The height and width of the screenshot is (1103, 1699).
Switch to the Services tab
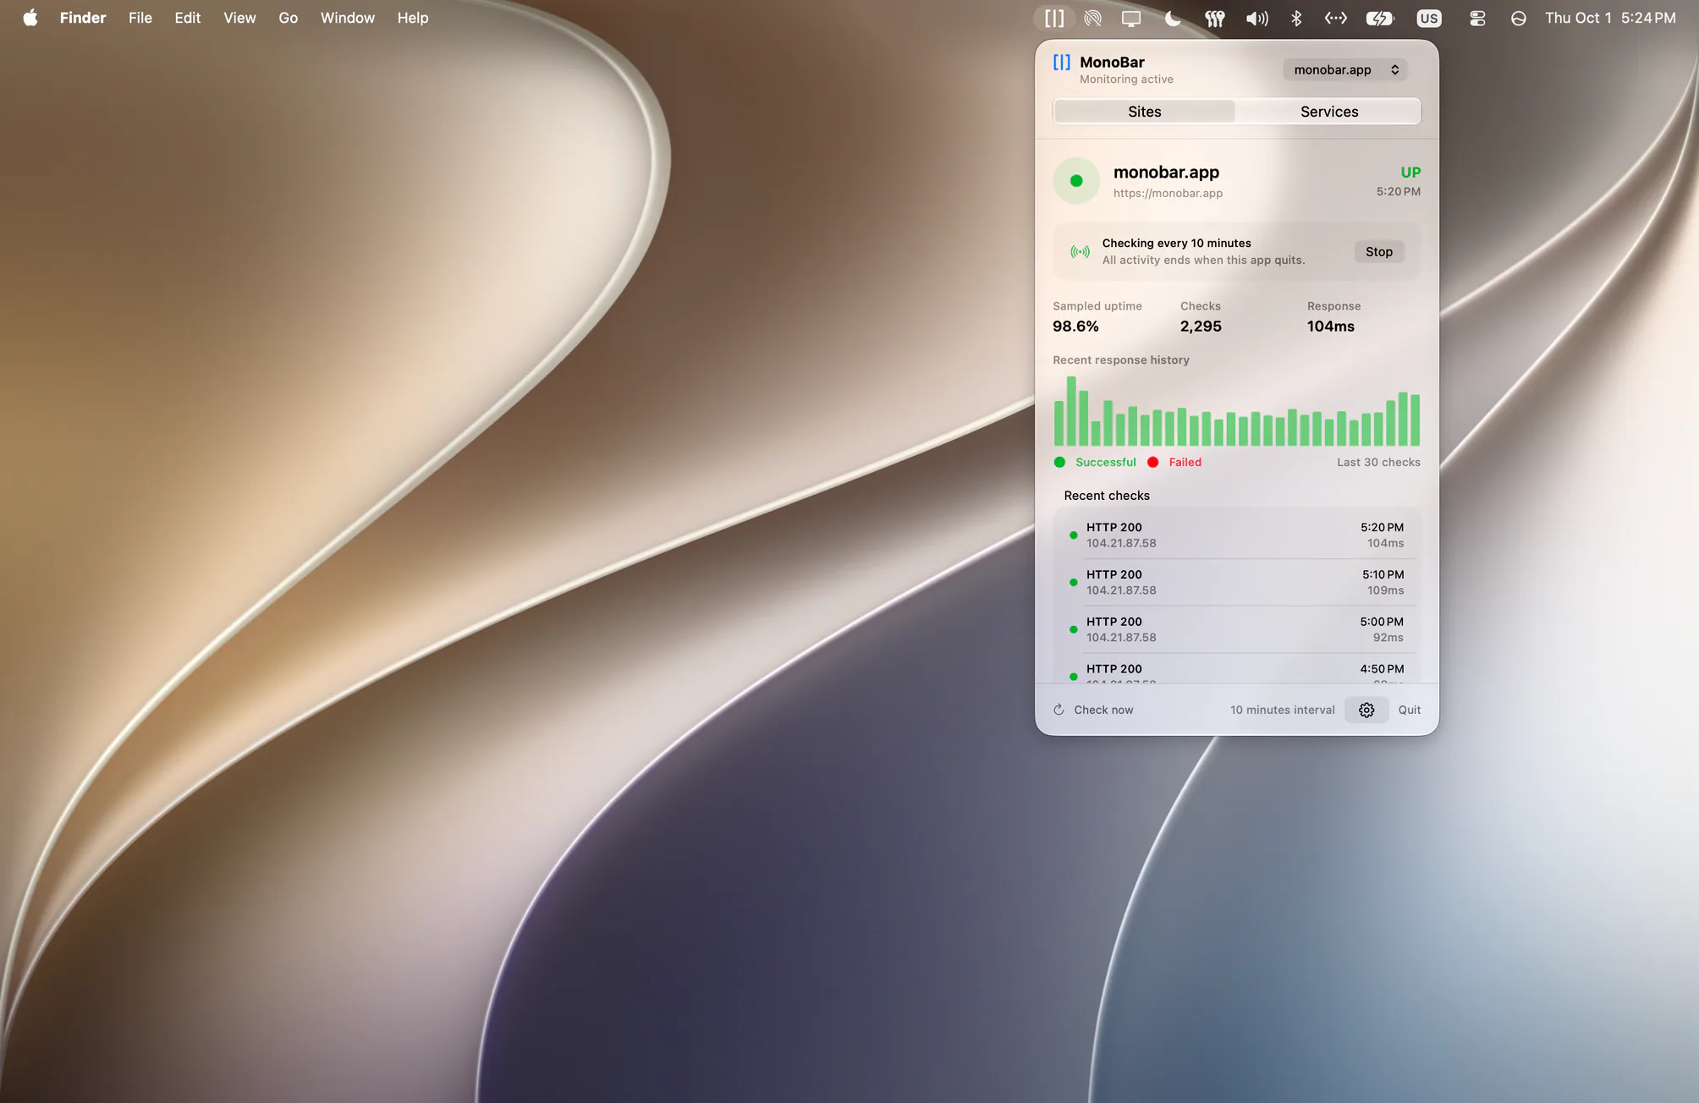(1329, 112)
